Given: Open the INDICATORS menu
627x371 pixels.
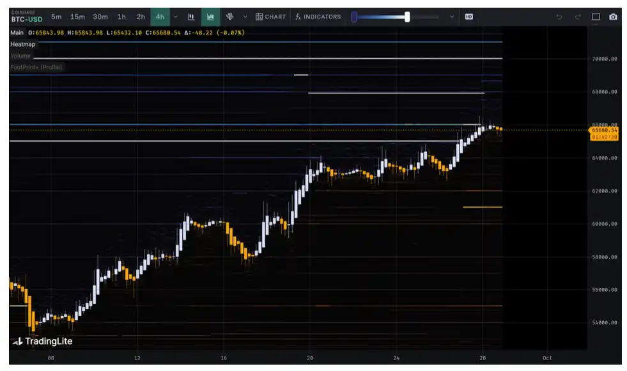Looking at the screenshot, I should pyautogui.click(x=318, y=17).
